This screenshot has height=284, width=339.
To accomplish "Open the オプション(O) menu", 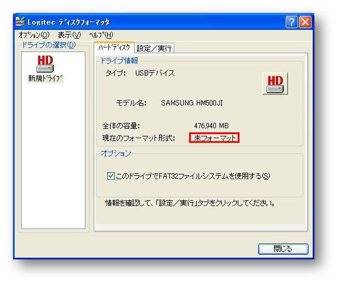I will (34, 35).
